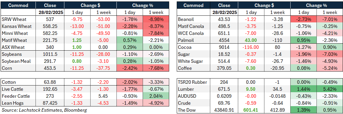This screenshot has height=114, width=343.
Task: Select the Soybeans row label
Action: pos(18,54)
